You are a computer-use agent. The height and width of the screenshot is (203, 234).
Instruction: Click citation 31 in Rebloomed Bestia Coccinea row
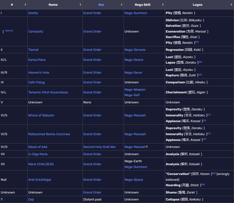(204, 139)
